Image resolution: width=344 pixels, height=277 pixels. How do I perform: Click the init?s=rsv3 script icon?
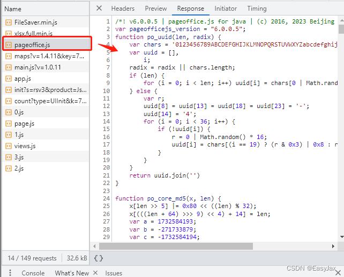click(9, 90)
